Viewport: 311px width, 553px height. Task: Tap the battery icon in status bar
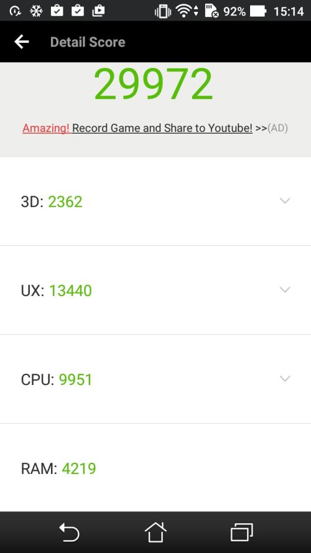pos(258,11)
